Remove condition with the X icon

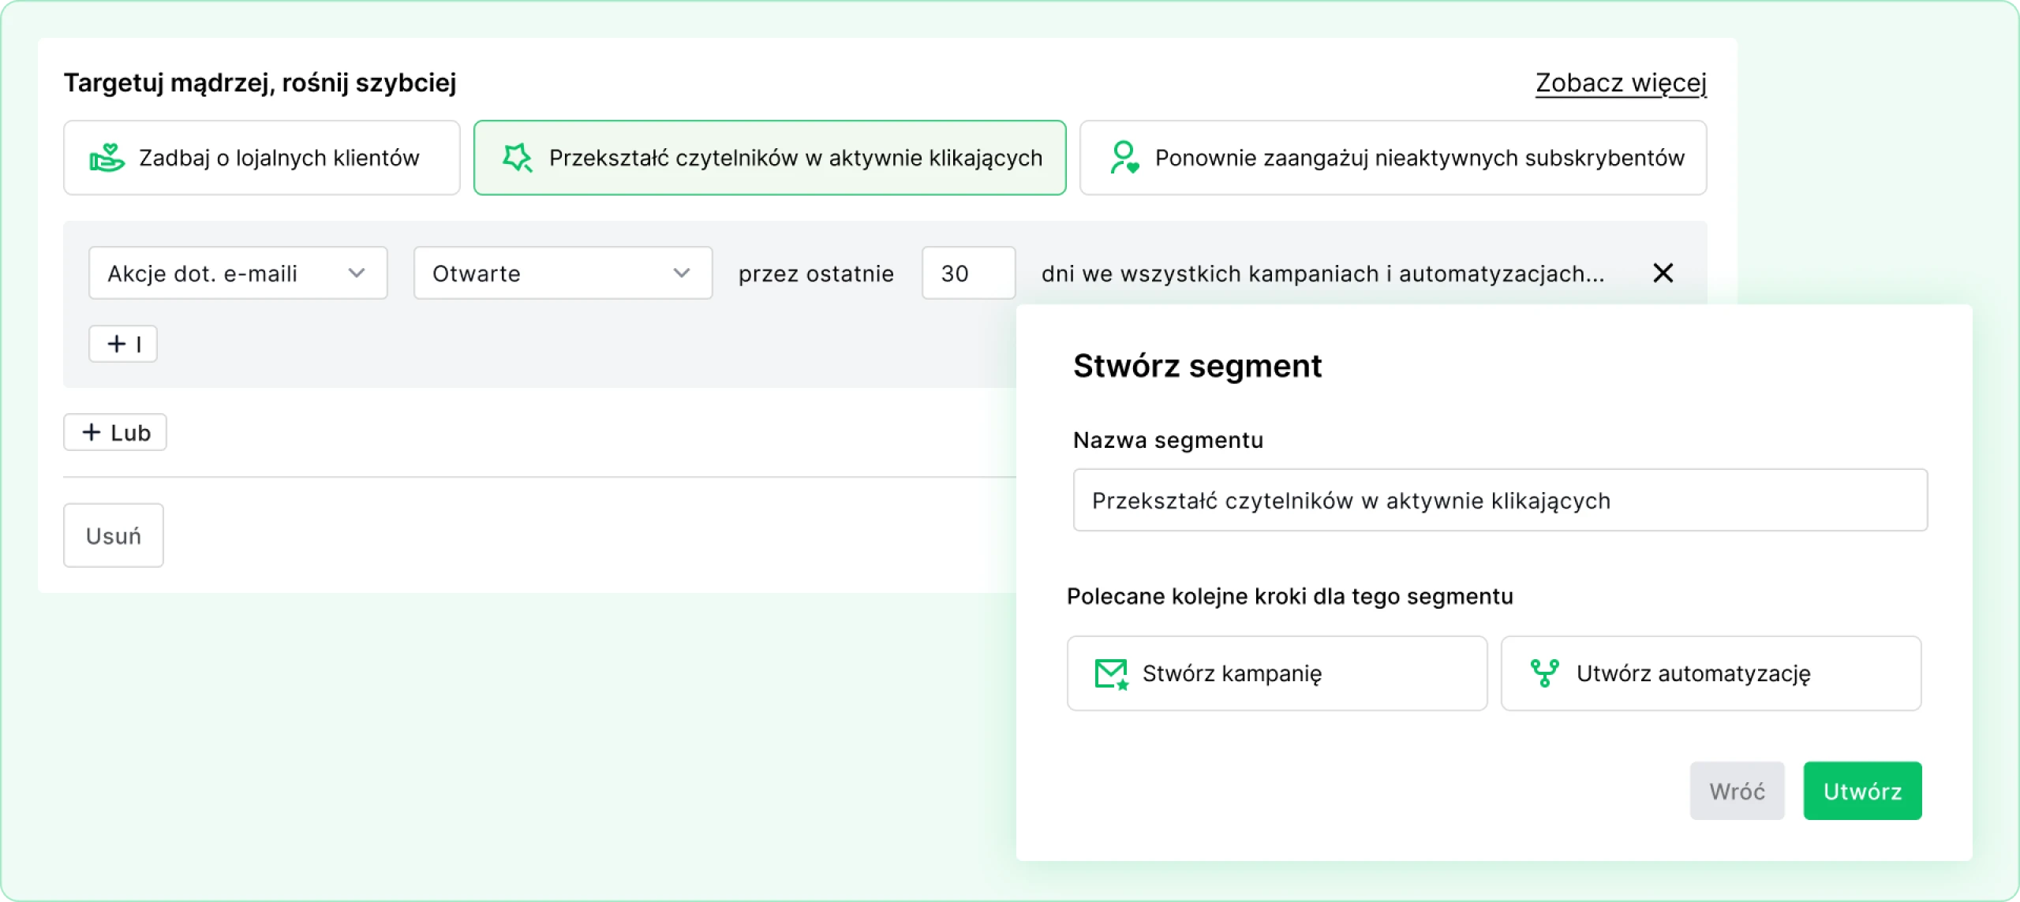[1663, 273]
